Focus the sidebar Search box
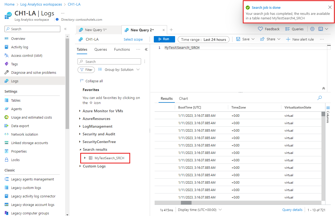This screenshot has height=216, width=335. tap(32, 29)
